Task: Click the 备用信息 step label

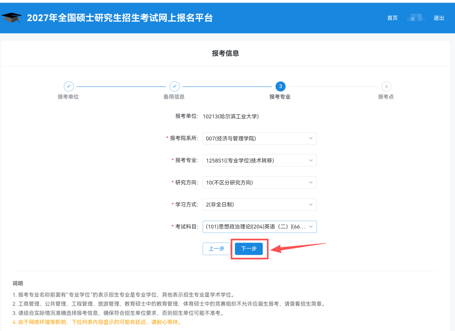Action: pos(174,97)
